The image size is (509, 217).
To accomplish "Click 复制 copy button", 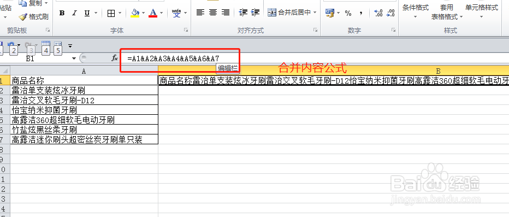I will [31, 3].
